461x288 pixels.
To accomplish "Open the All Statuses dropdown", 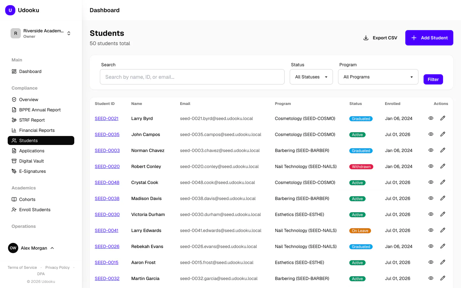I will pos(311,77).
